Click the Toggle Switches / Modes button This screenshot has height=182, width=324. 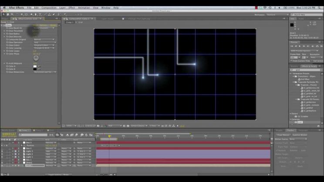point(58,175)
